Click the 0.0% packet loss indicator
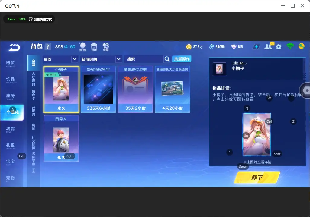Image resolution: width=310 pixels, height=217 pixels. click(x=22, y=19)
